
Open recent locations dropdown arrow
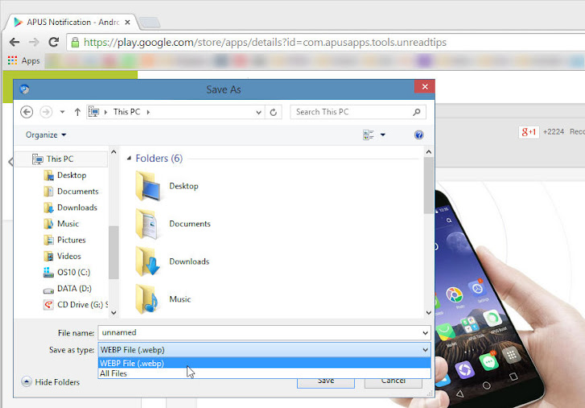coord(62,112)
